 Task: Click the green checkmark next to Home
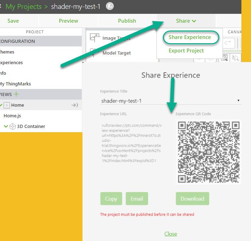point(1,105)
